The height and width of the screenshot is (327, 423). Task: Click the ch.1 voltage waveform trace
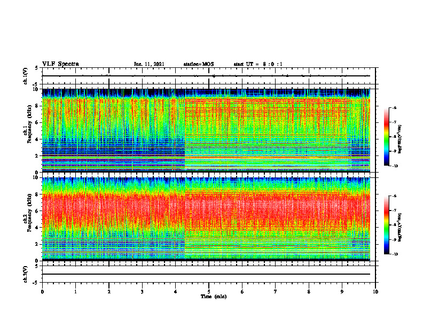point(206,76)
